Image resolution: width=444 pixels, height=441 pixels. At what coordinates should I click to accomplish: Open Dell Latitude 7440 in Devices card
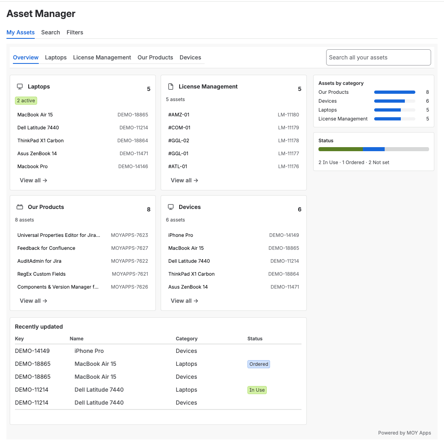pos(234,261)
